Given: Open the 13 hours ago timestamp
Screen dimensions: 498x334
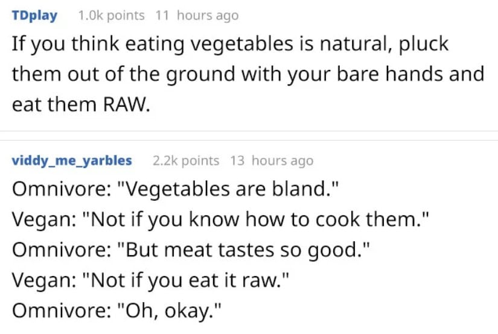Looking at the screenshot, I should (x=272, y=160).
